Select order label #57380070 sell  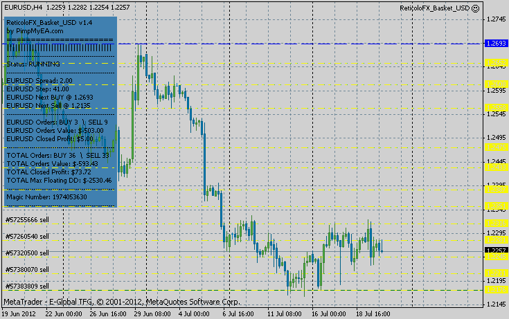click(x=27, y=270)
